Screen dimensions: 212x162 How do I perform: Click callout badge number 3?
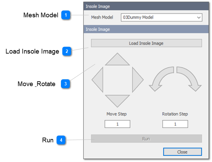point(65,84)
